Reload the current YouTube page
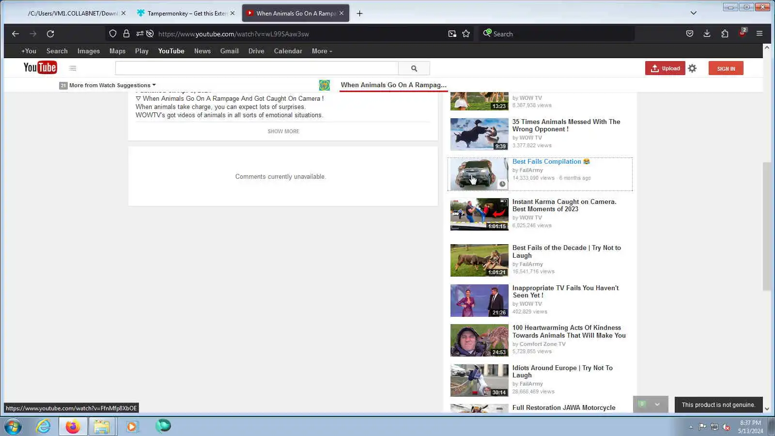Viewport: 775px width, 436px height. 50,34
